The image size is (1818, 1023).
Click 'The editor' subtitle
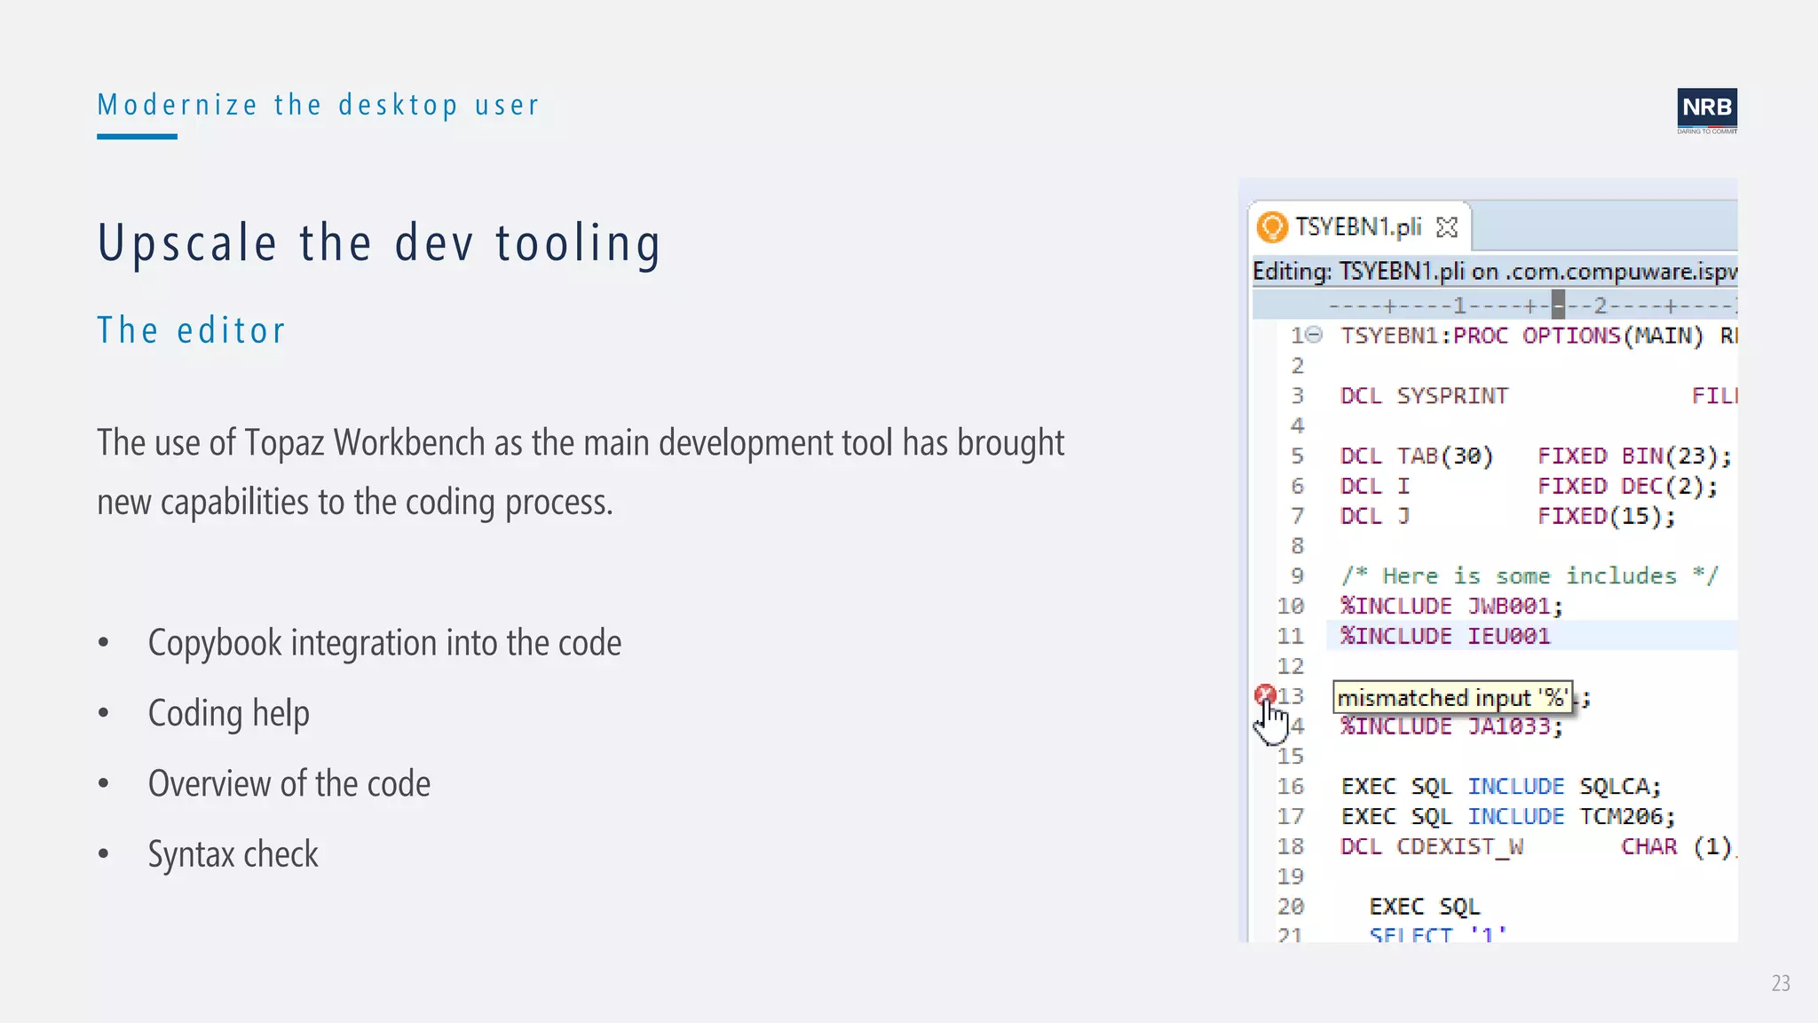coord(191,330)
